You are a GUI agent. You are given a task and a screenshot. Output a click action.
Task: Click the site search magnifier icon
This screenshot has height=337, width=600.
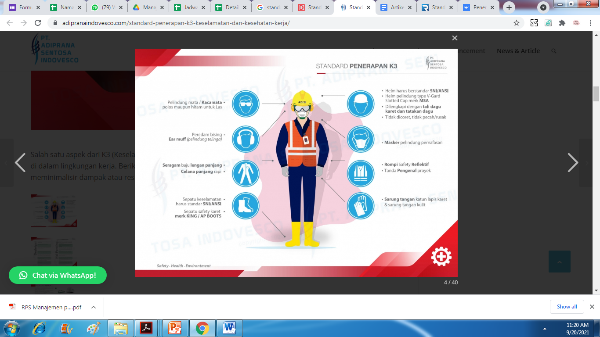(x=554, y=51)
